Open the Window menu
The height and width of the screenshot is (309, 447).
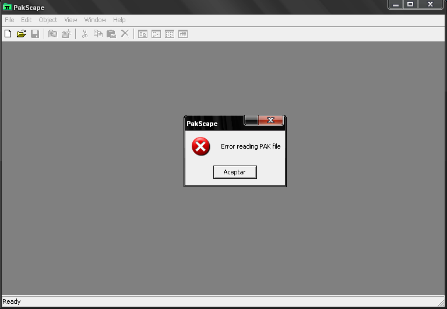(x=95, y=20)
